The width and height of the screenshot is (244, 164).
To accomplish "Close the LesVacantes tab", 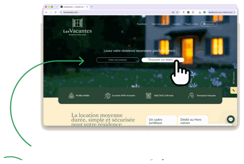I will [87, 7].
